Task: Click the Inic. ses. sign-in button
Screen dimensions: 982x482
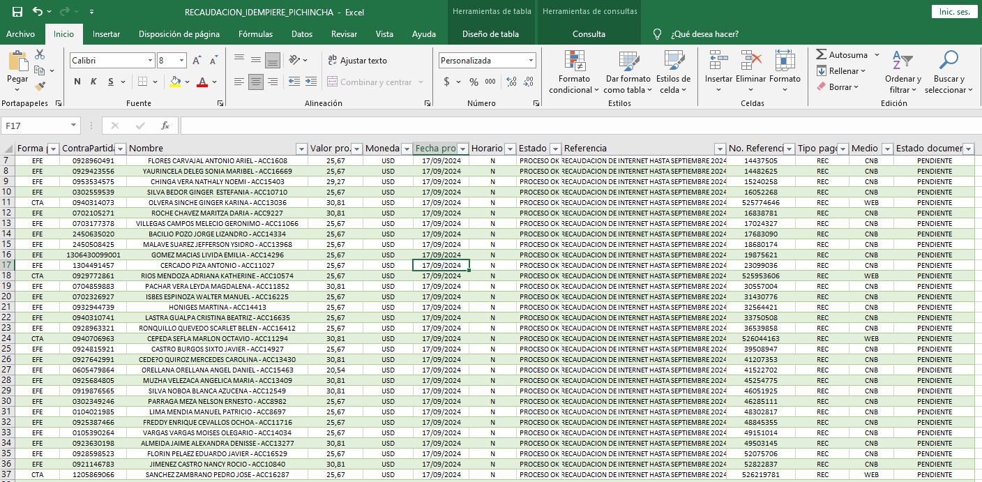Action: (x=954, y=12)
